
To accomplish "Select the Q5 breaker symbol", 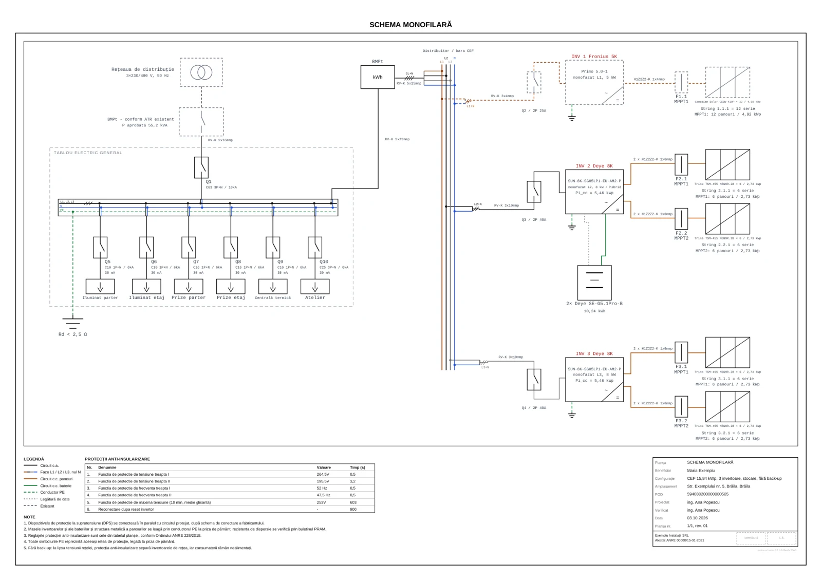I will [x=100, y=248].
